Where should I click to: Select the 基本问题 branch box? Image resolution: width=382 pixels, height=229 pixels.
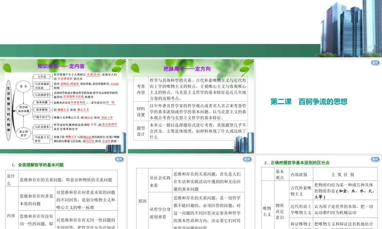click(x=42, y=102)
